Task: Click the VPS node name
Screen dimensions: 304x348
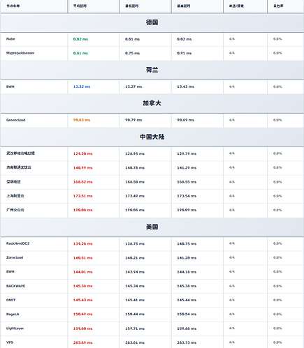Action: pyautogui.click(x=10, y=342)
